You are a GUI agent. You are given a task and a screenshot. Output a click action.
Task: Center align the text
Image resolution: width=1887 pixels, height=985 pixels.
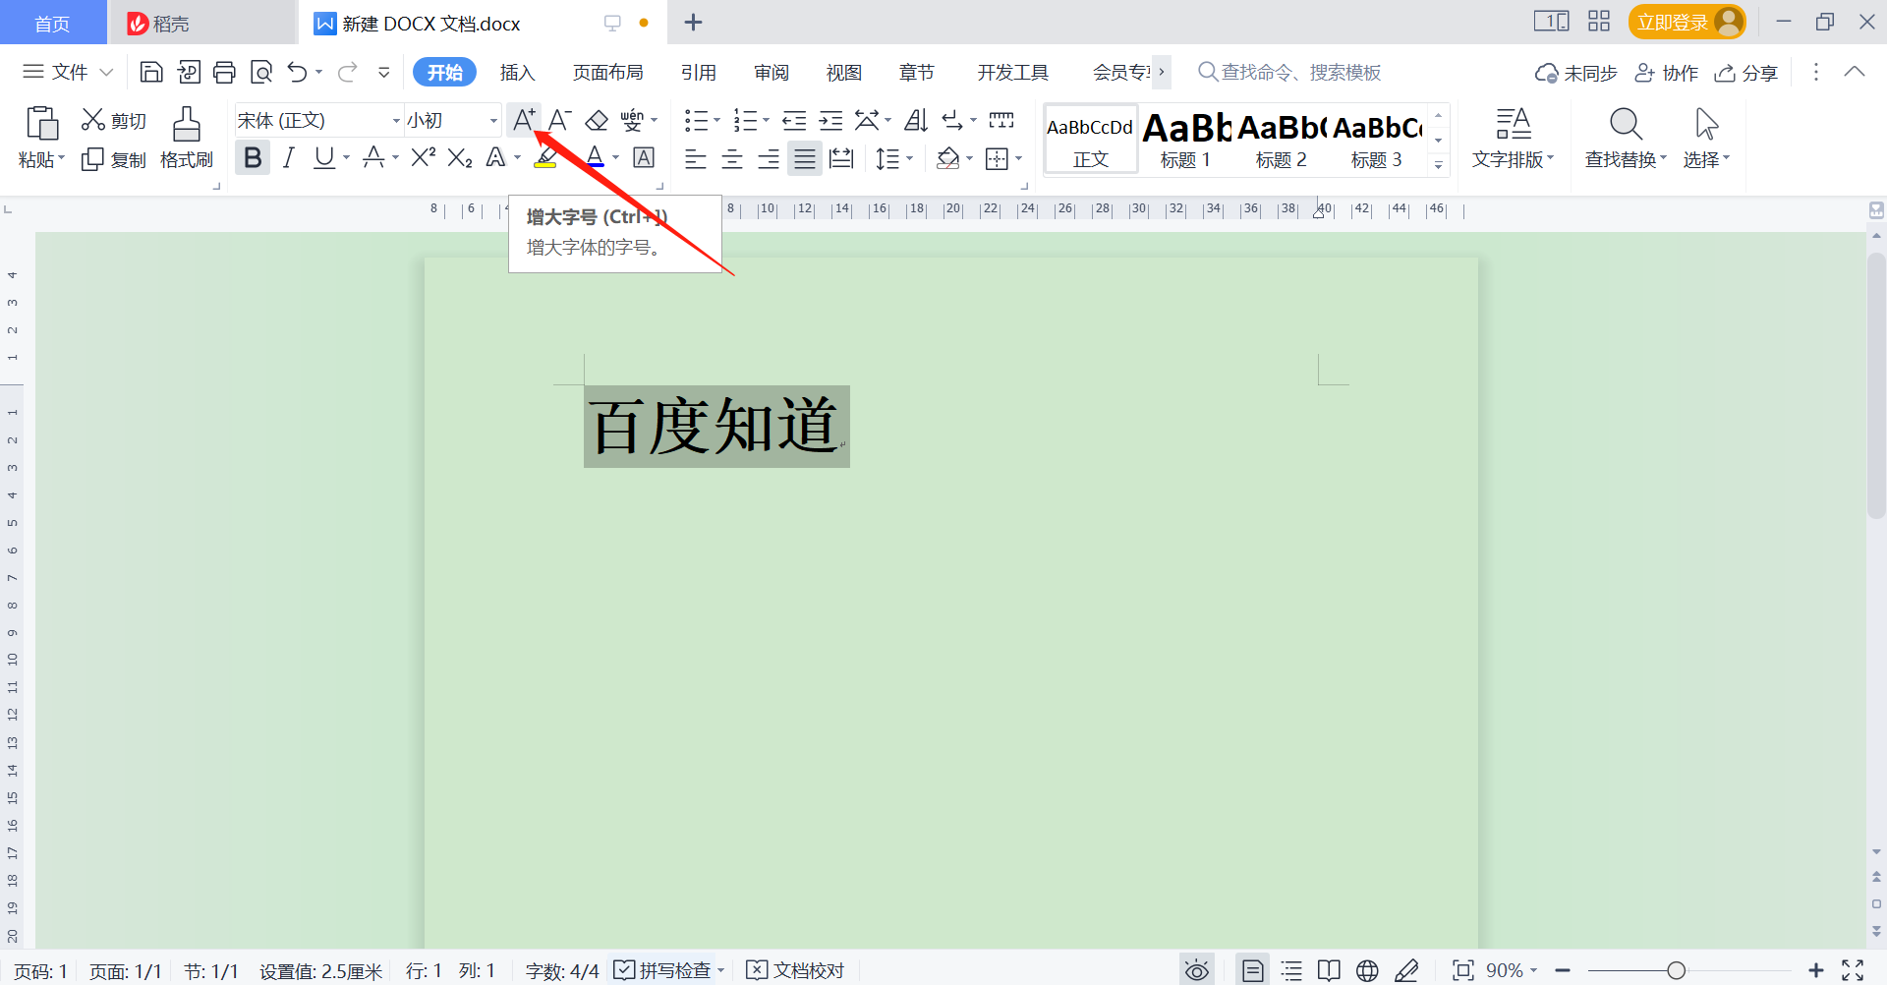(732, 158)
